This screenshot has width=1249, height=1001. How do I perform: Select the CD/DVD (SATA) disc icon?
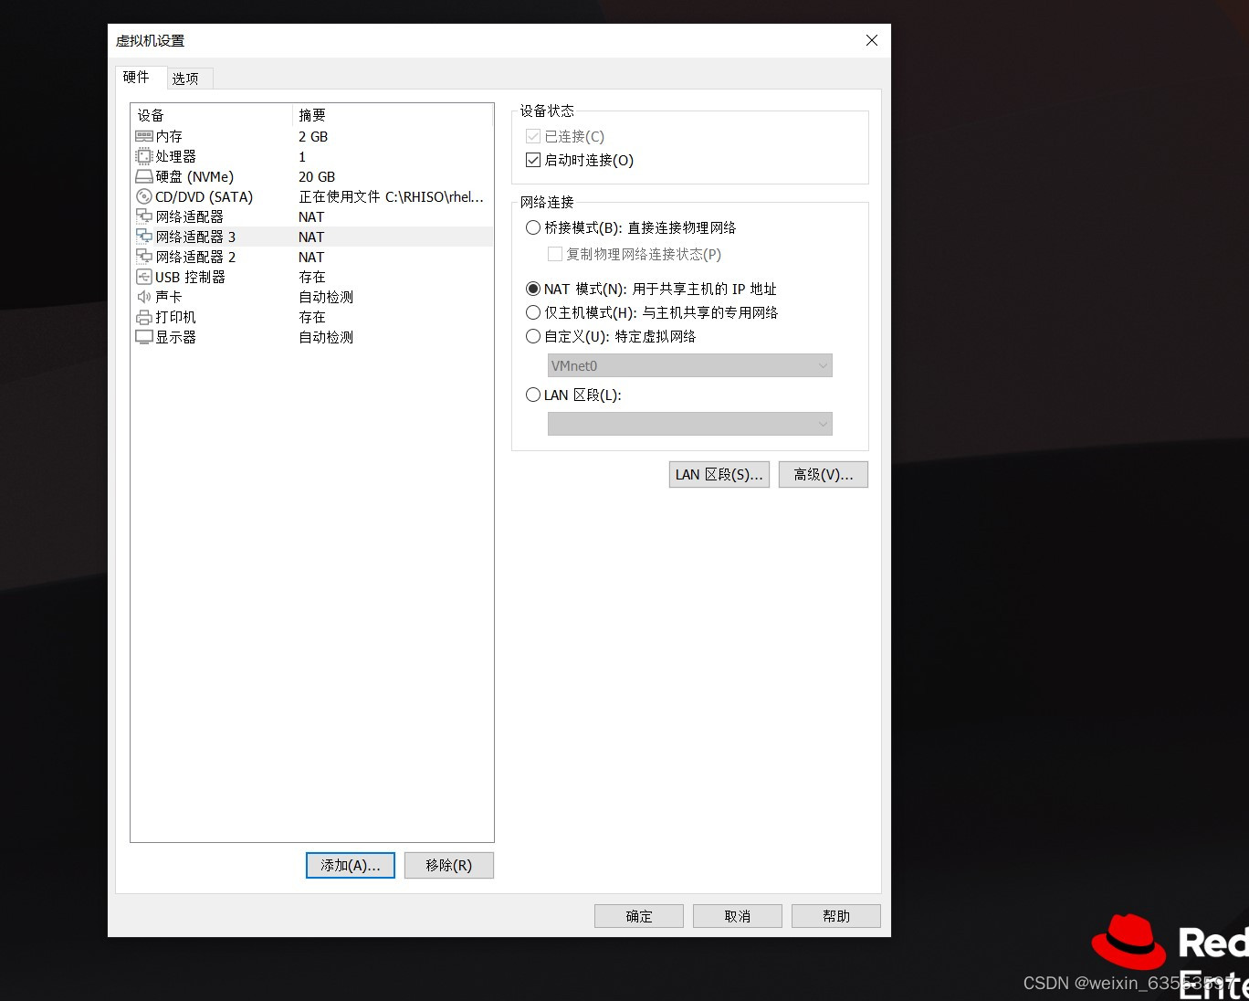click(x=143, y=196)
